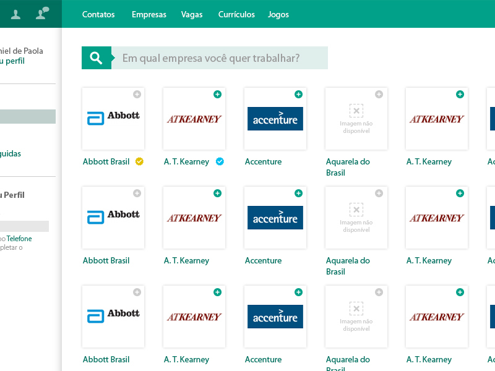The image size is (495, 371).
Task: Click the gray plus on top-row Aquarela do Brasil card
Action: tap(379, 95)
